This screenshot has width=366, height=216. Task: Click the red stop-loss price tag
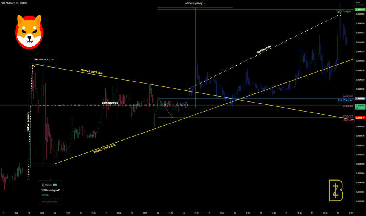tap(360, 118)
